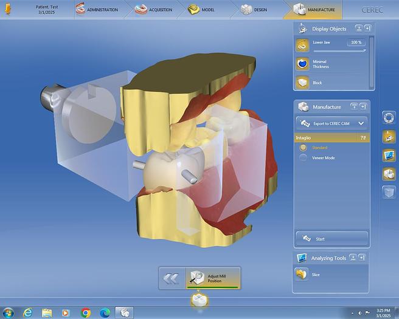Switch to the Design phase
The width and height of the screenshot is (399, 319).
(x=254, y=10)
